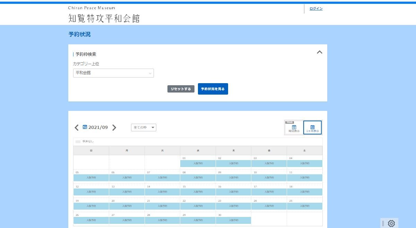
Task: Select 1ヶ月表示 month view
Action: (312, 128)
